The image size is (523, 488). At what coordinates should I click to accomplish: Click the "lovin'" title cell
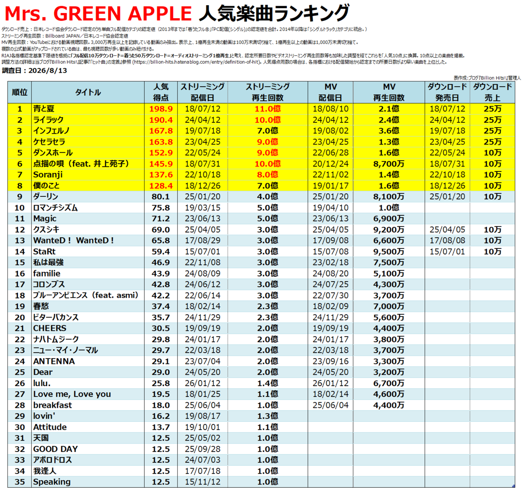(88, 416)
